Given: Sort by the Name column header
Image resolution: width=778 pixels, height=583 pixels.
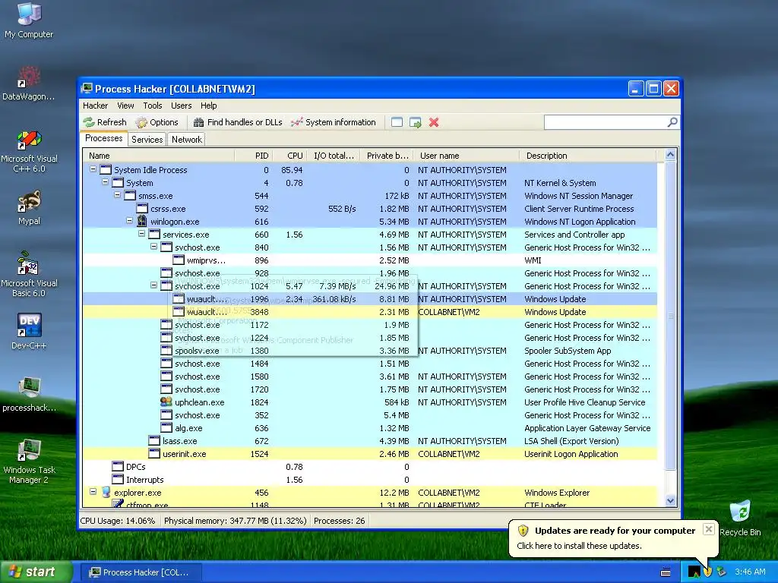Looking at the screenshot, I should (159, 156).
